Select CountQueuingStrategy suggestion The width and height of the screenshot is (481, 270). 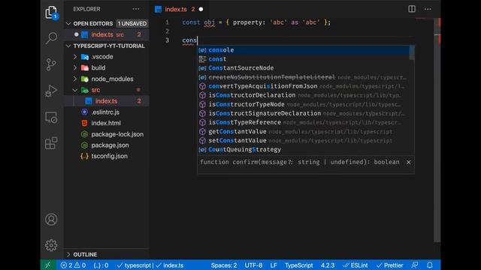point(303,150)
